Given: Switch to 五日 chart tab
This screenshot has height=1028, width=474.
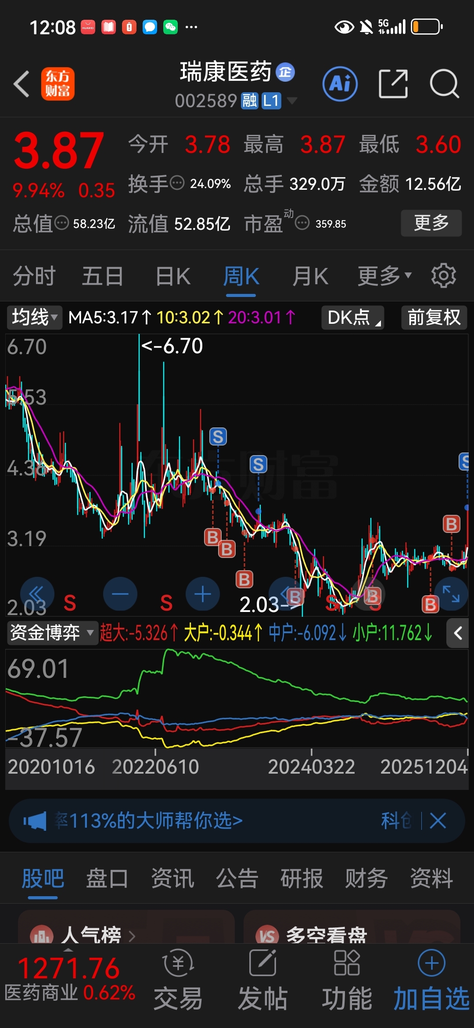Looking at the screenshot, I should click(x=103, y=276).
